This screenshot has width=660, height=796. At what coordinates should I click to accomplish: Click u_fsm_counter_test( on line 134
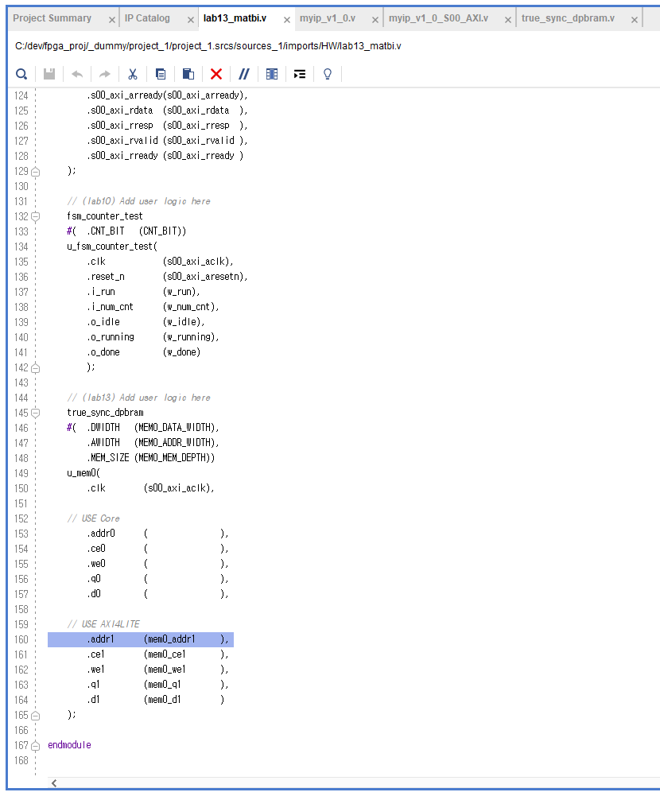pyautogui.click(x=112, y=247)
